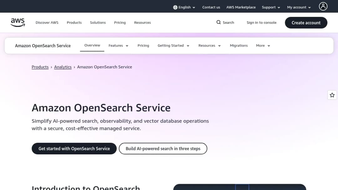The image size is (338, 190).
Task: Open Resources in the main nav
Action: pos(142,22)
